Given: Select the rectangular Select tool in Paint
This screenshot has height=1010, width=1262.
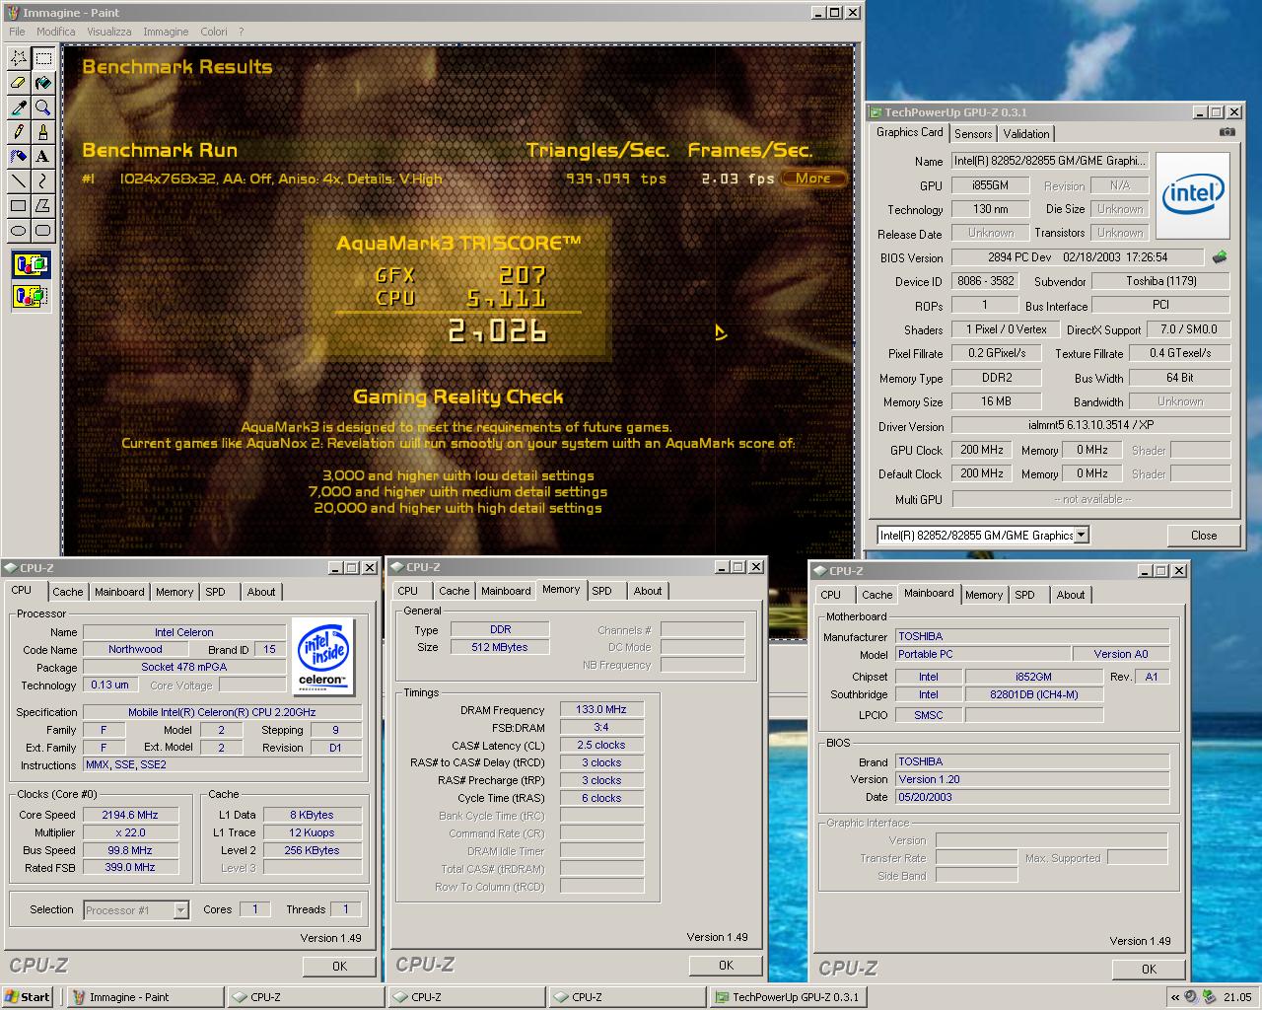Looking at the screenshot, I should [42, 58].
